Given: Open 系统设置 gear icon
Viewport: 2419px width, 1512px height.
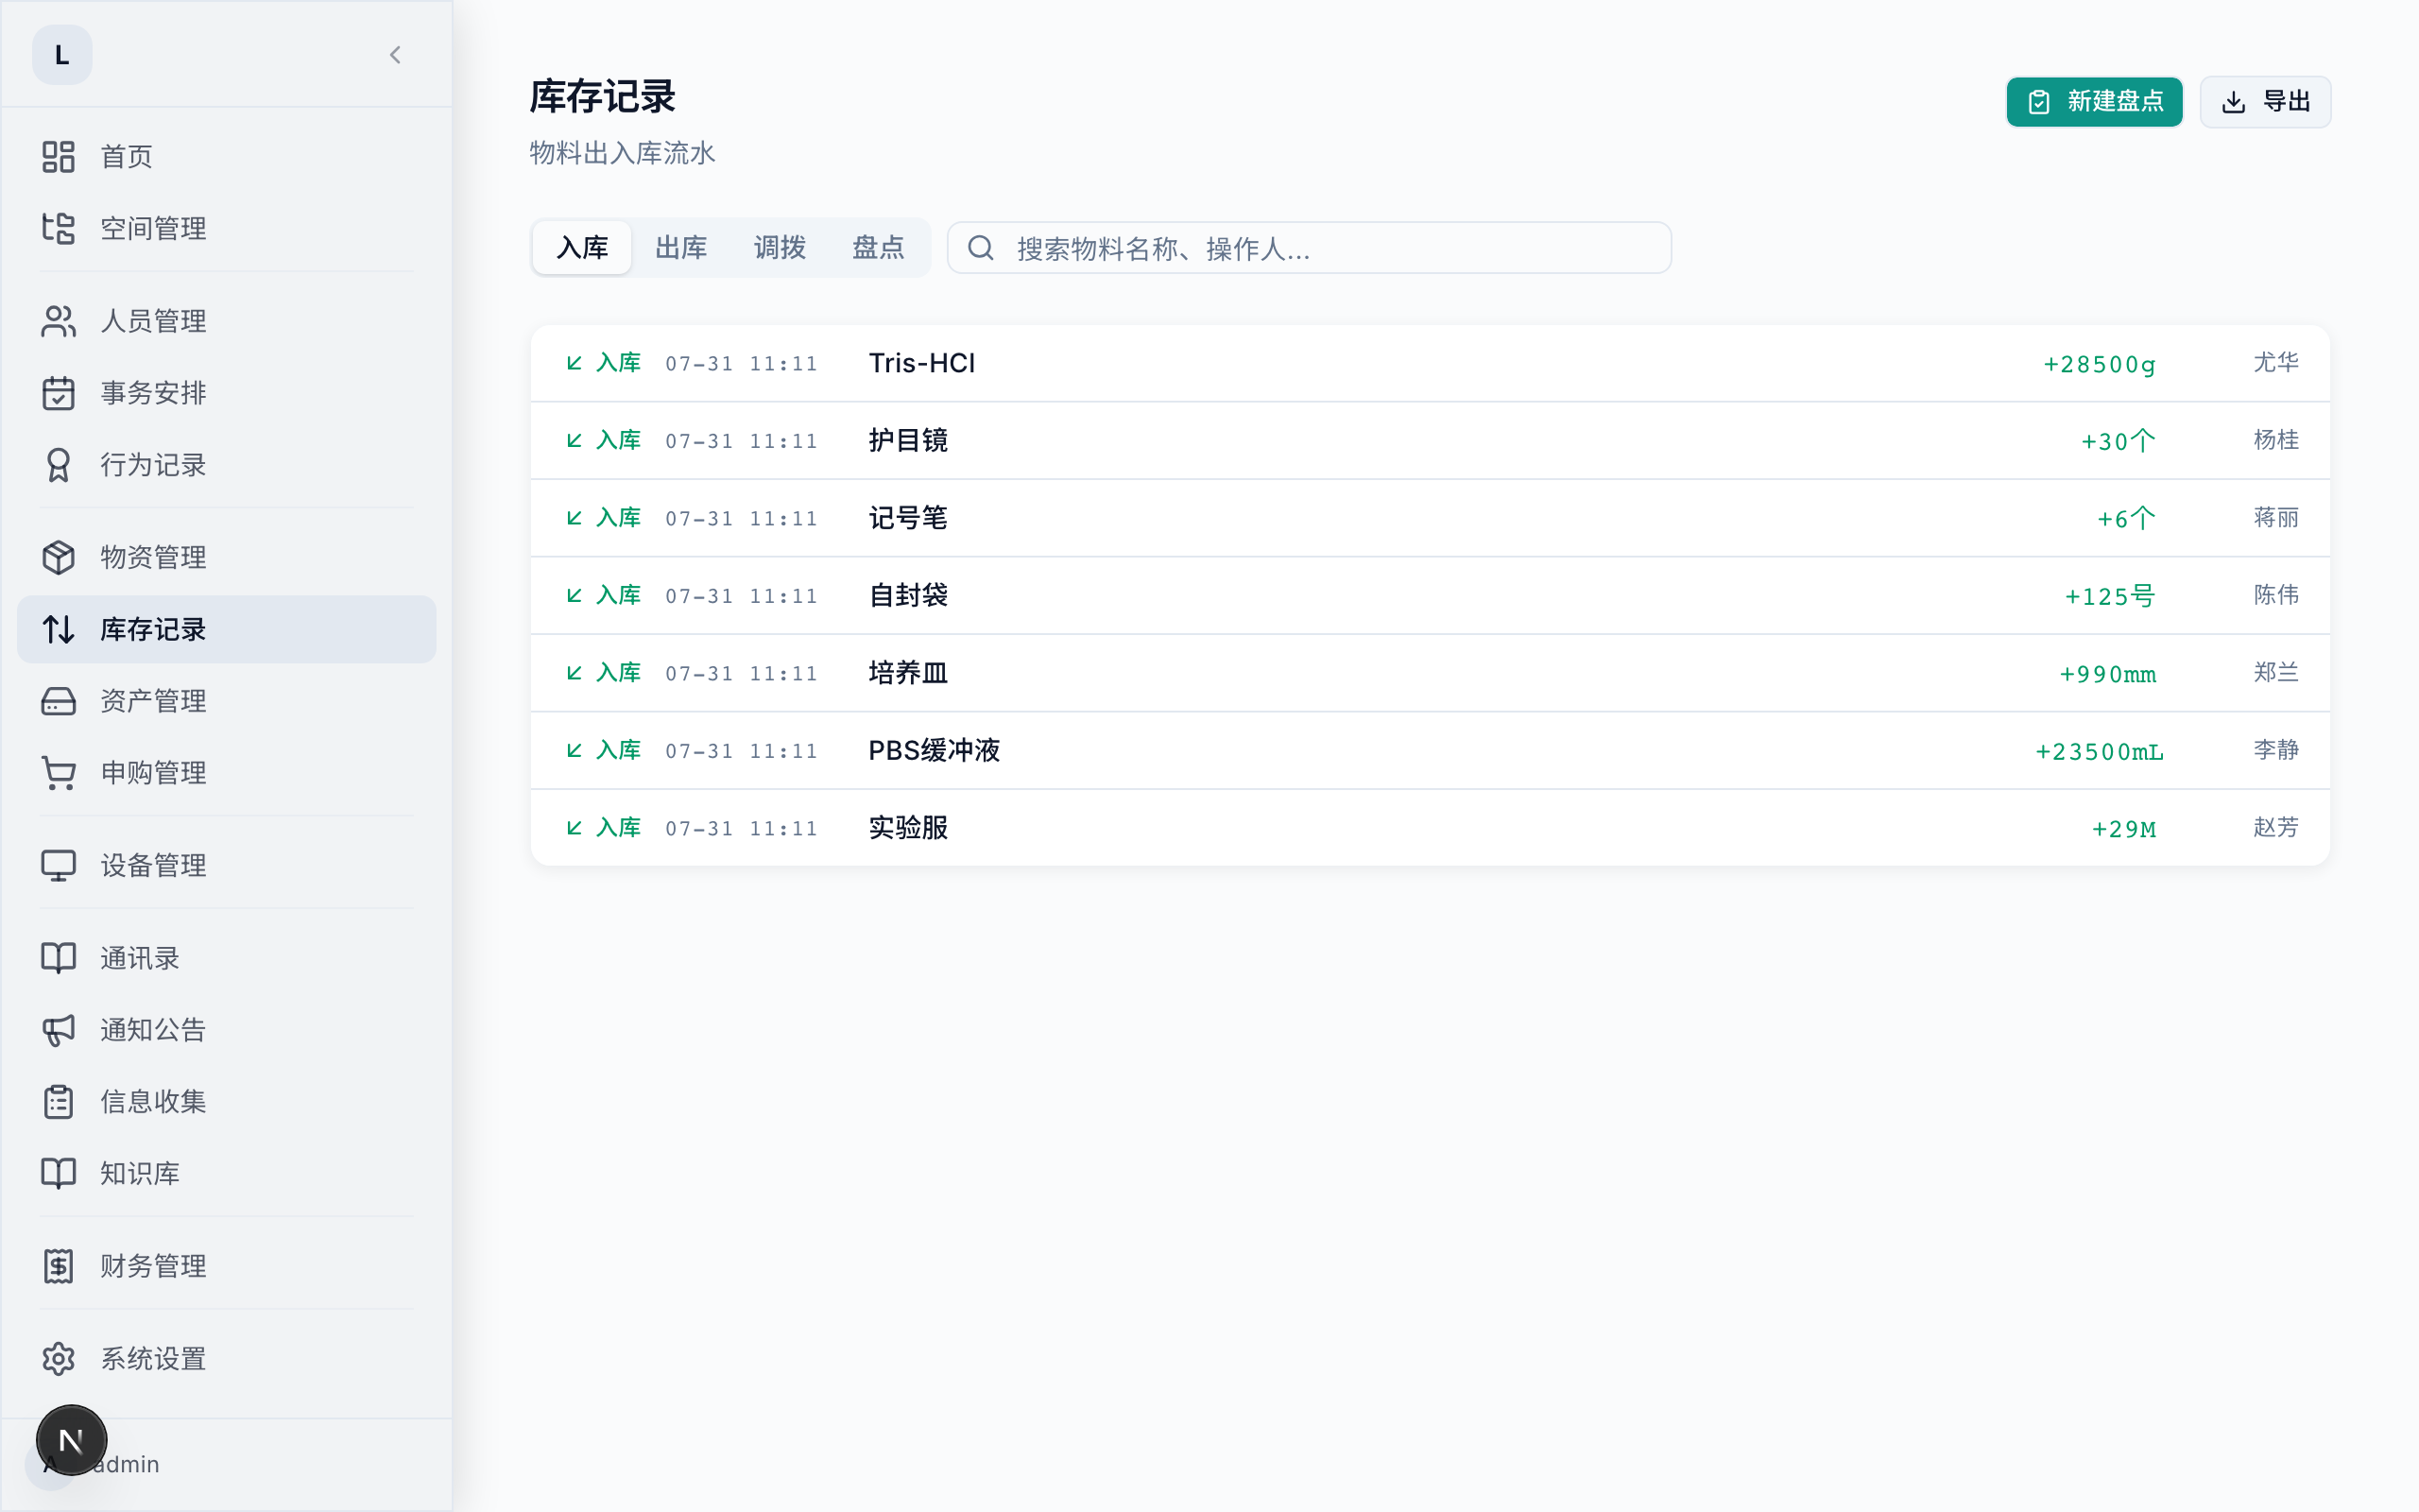Looking at the screenshot, I should 58,1359.
